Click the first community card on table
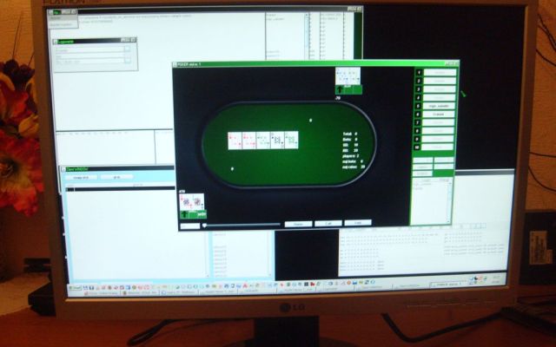Image resolution: width=556 pixels, height=347 pixels. [x=235, y=140]
